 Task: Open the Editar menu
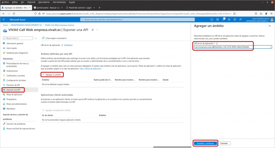coord(15,2)
